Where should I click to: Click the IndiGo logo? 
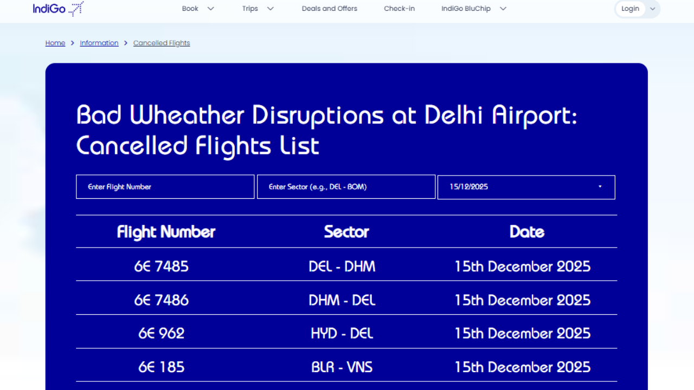pyautogui.click(x=58, y=9)
